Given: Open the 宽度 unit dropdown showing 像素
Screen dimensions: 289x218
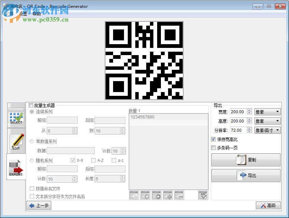Looking at the screenshot, I should (x=267, y=112).
